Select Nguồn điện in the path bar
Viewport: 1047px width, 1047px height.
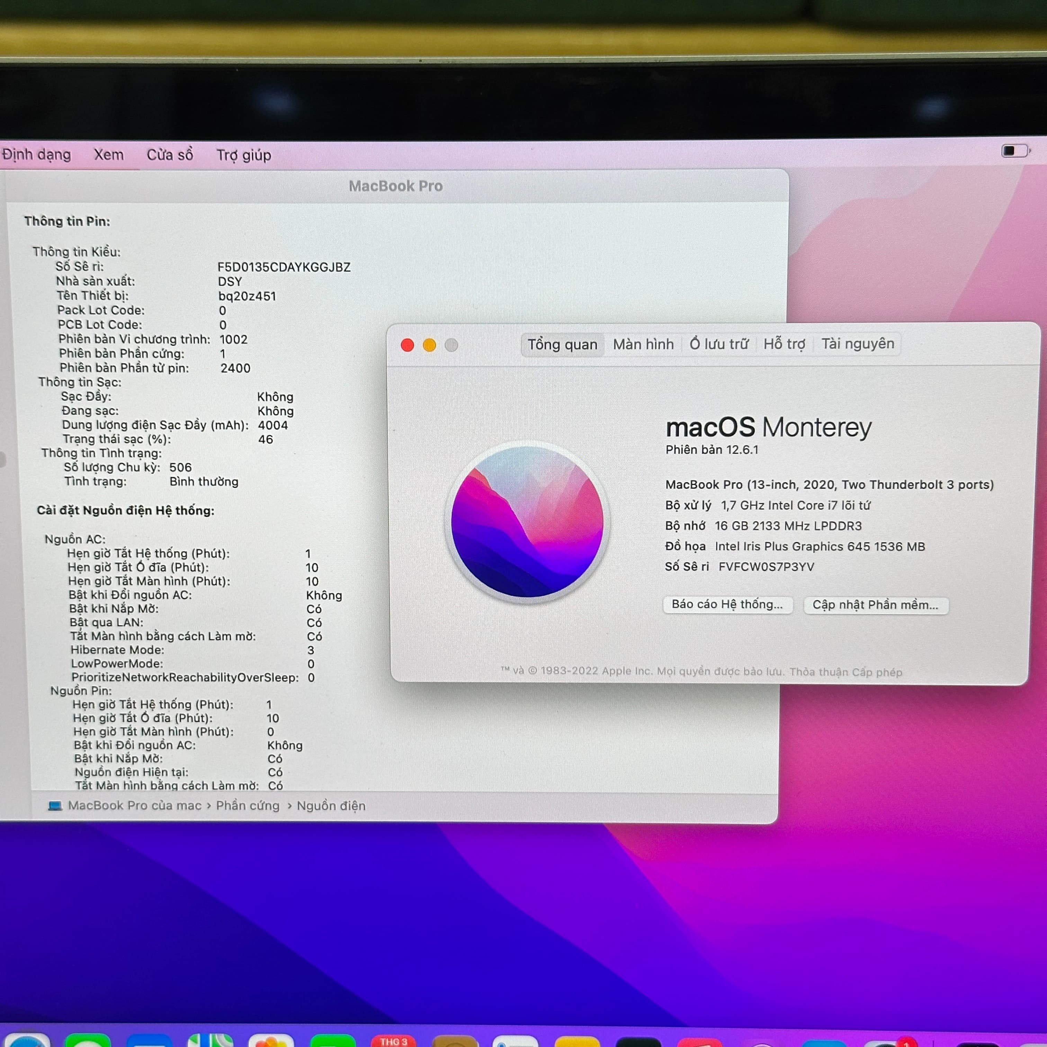[331, 806]
